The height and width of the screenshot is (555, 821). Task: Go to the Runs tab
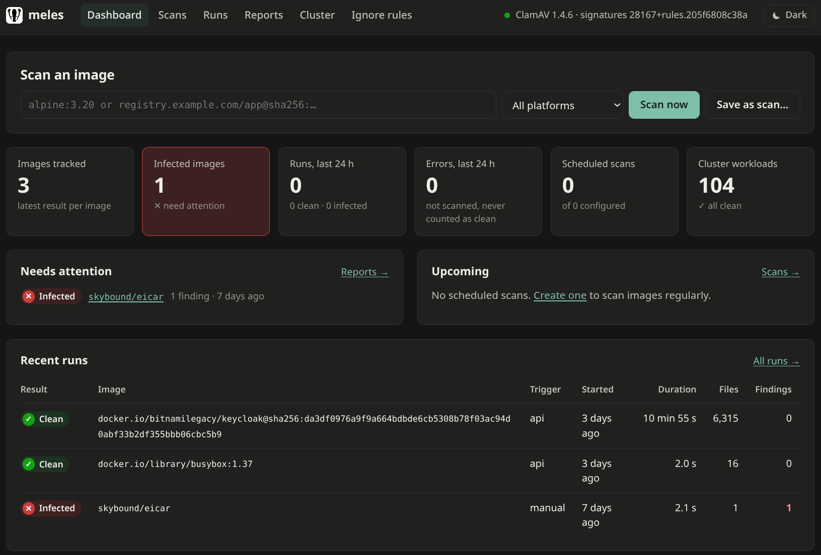(215, 15)
